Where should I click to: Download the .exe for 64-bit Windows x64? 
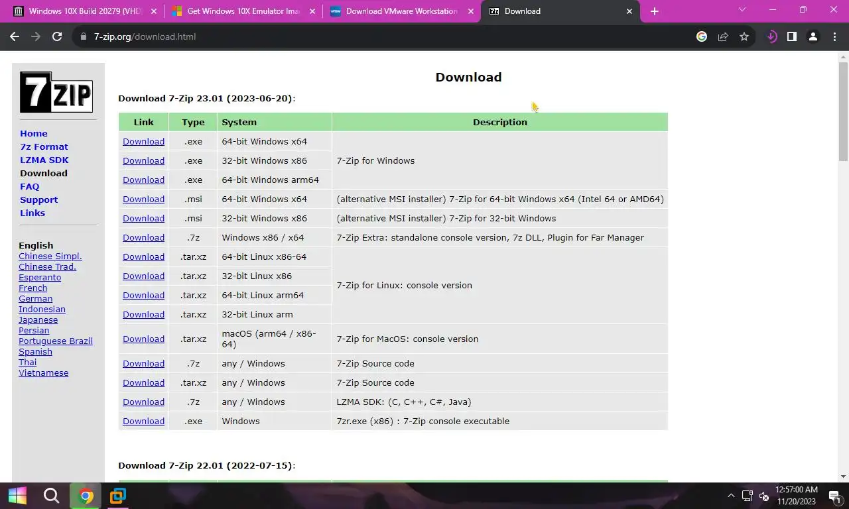pos(143,141)
